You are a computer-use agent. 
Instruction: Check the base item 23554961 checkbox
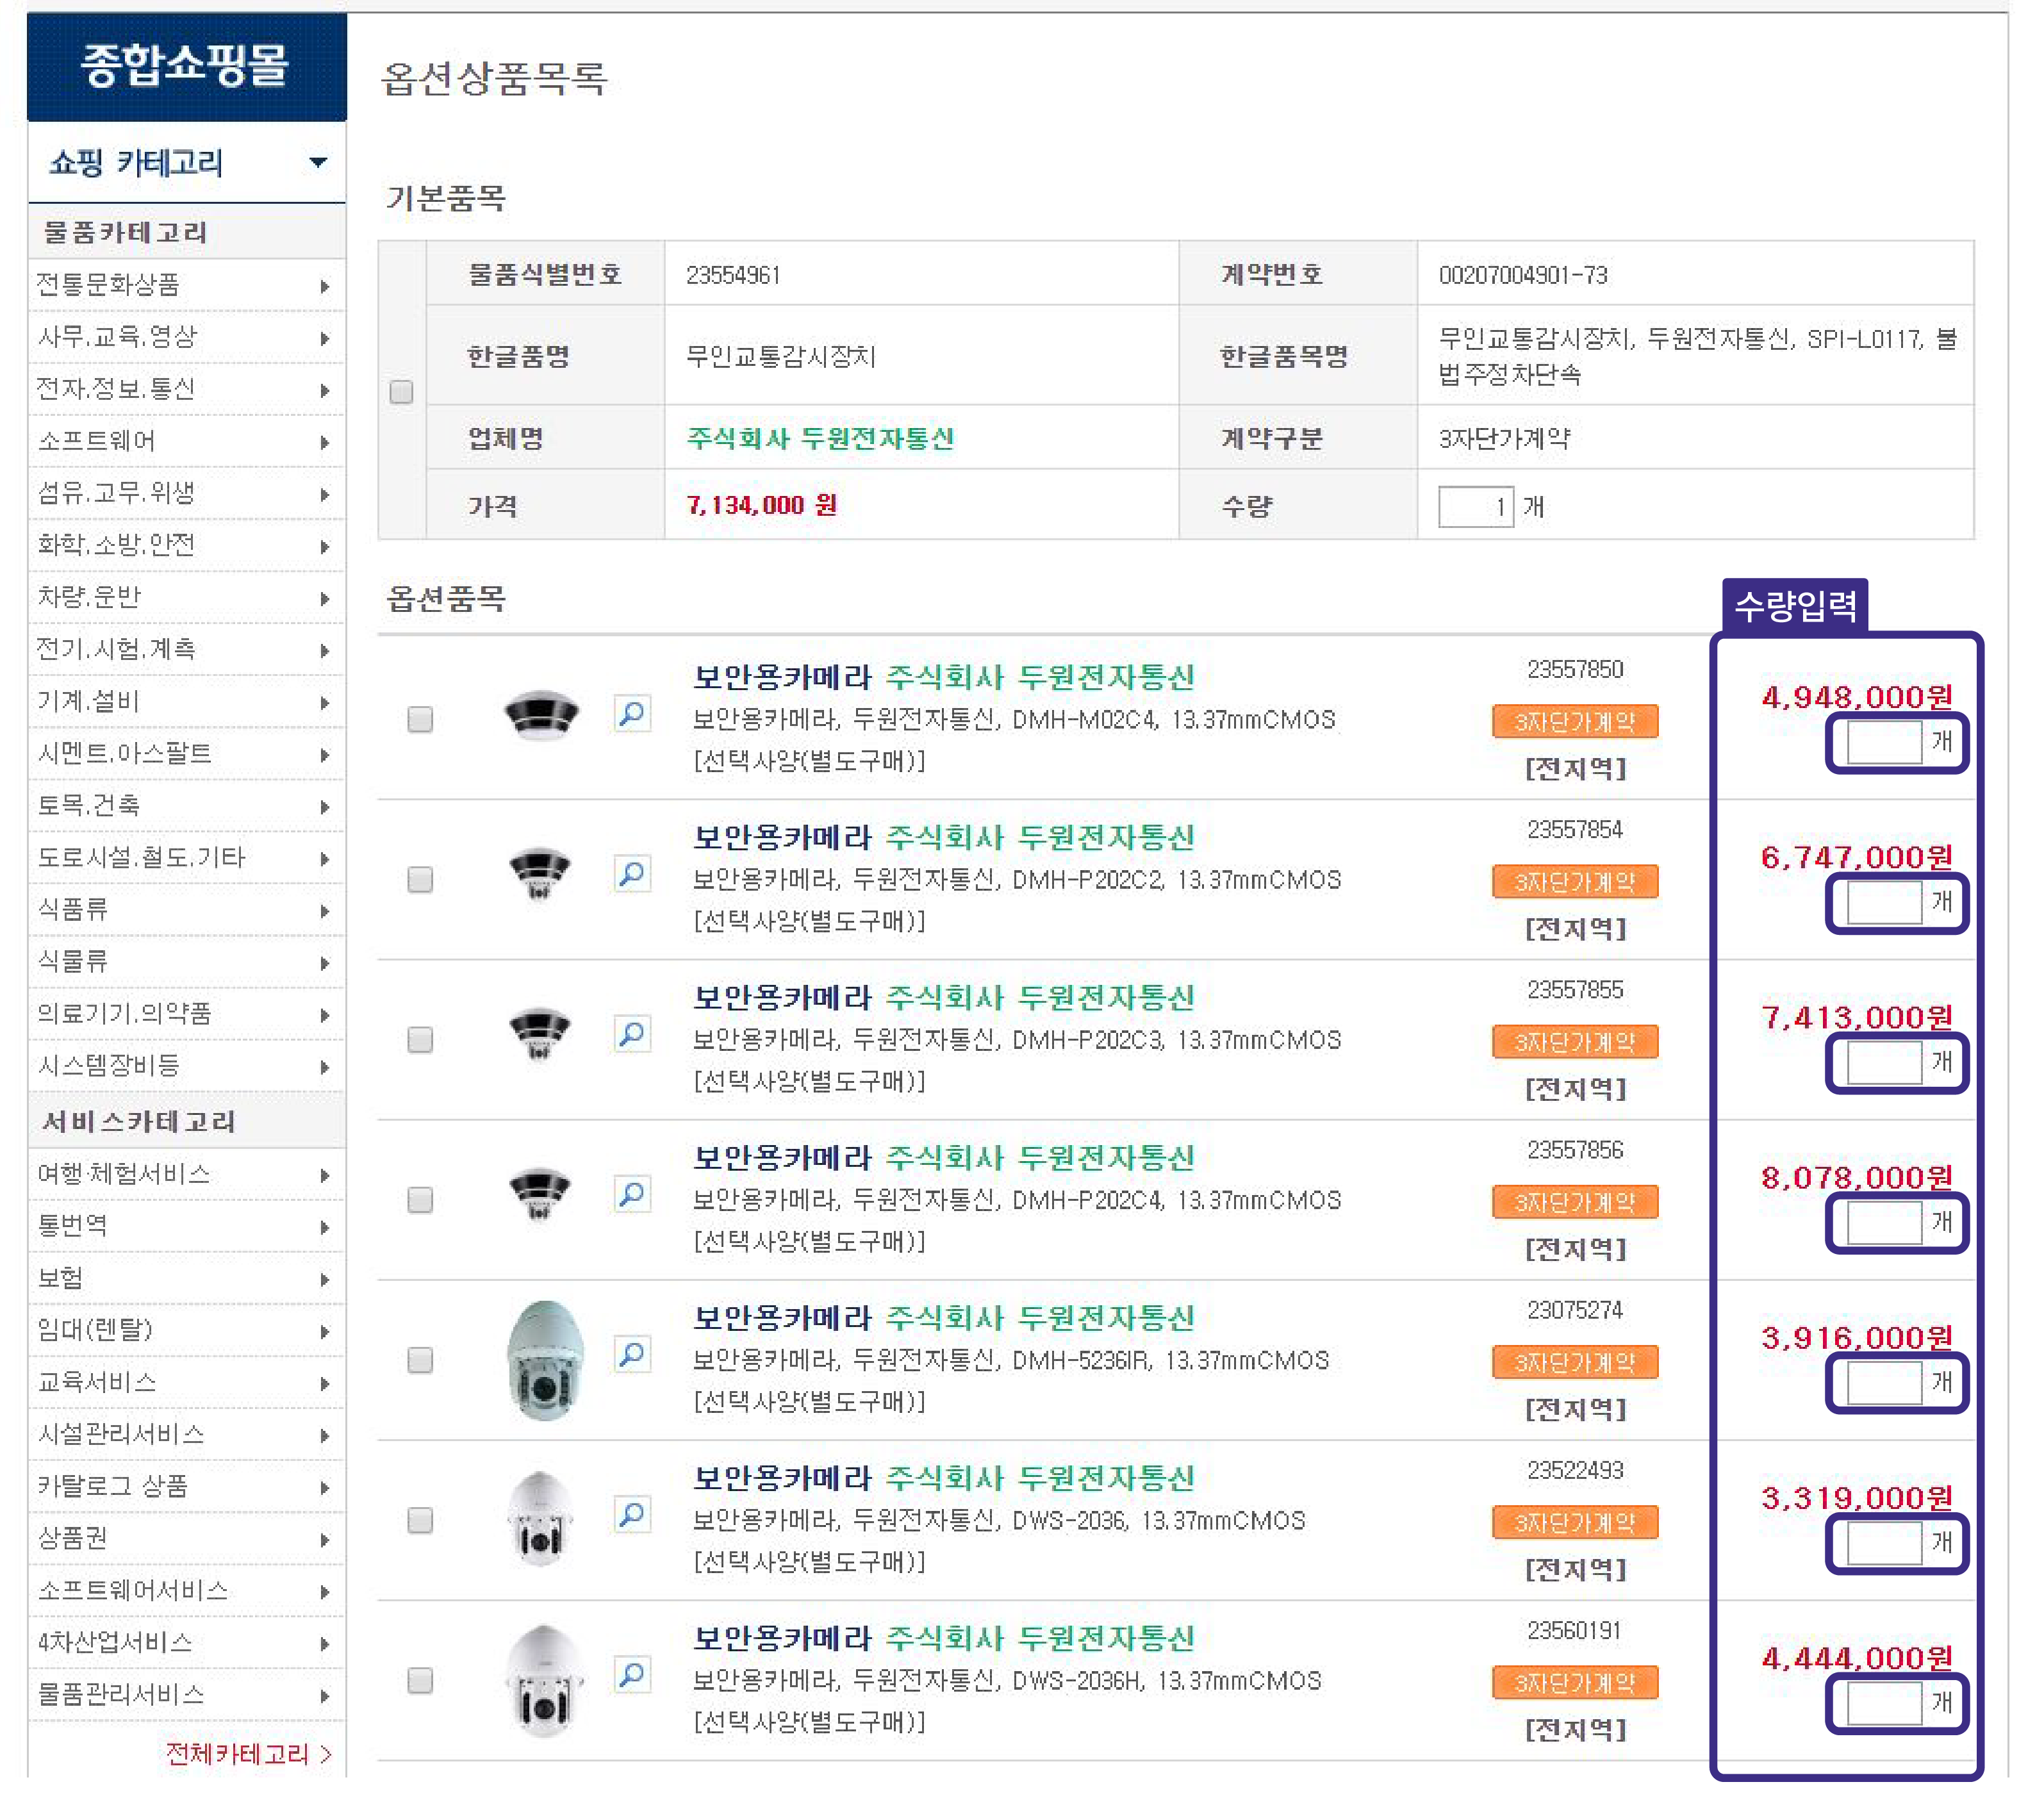pyautogui.click(x=401, y=392)
